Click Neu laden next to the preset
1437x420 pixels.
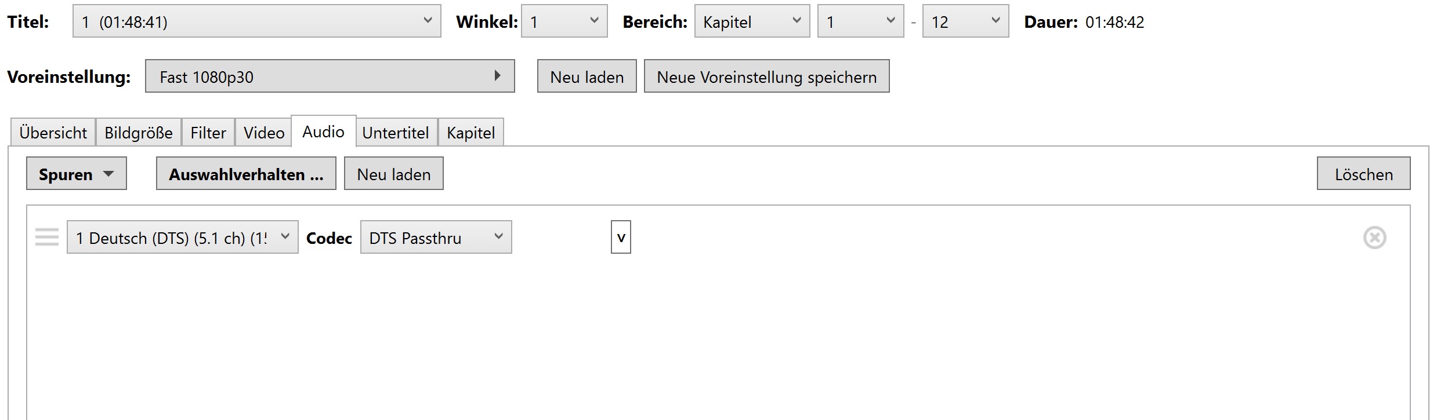(587, 76)
